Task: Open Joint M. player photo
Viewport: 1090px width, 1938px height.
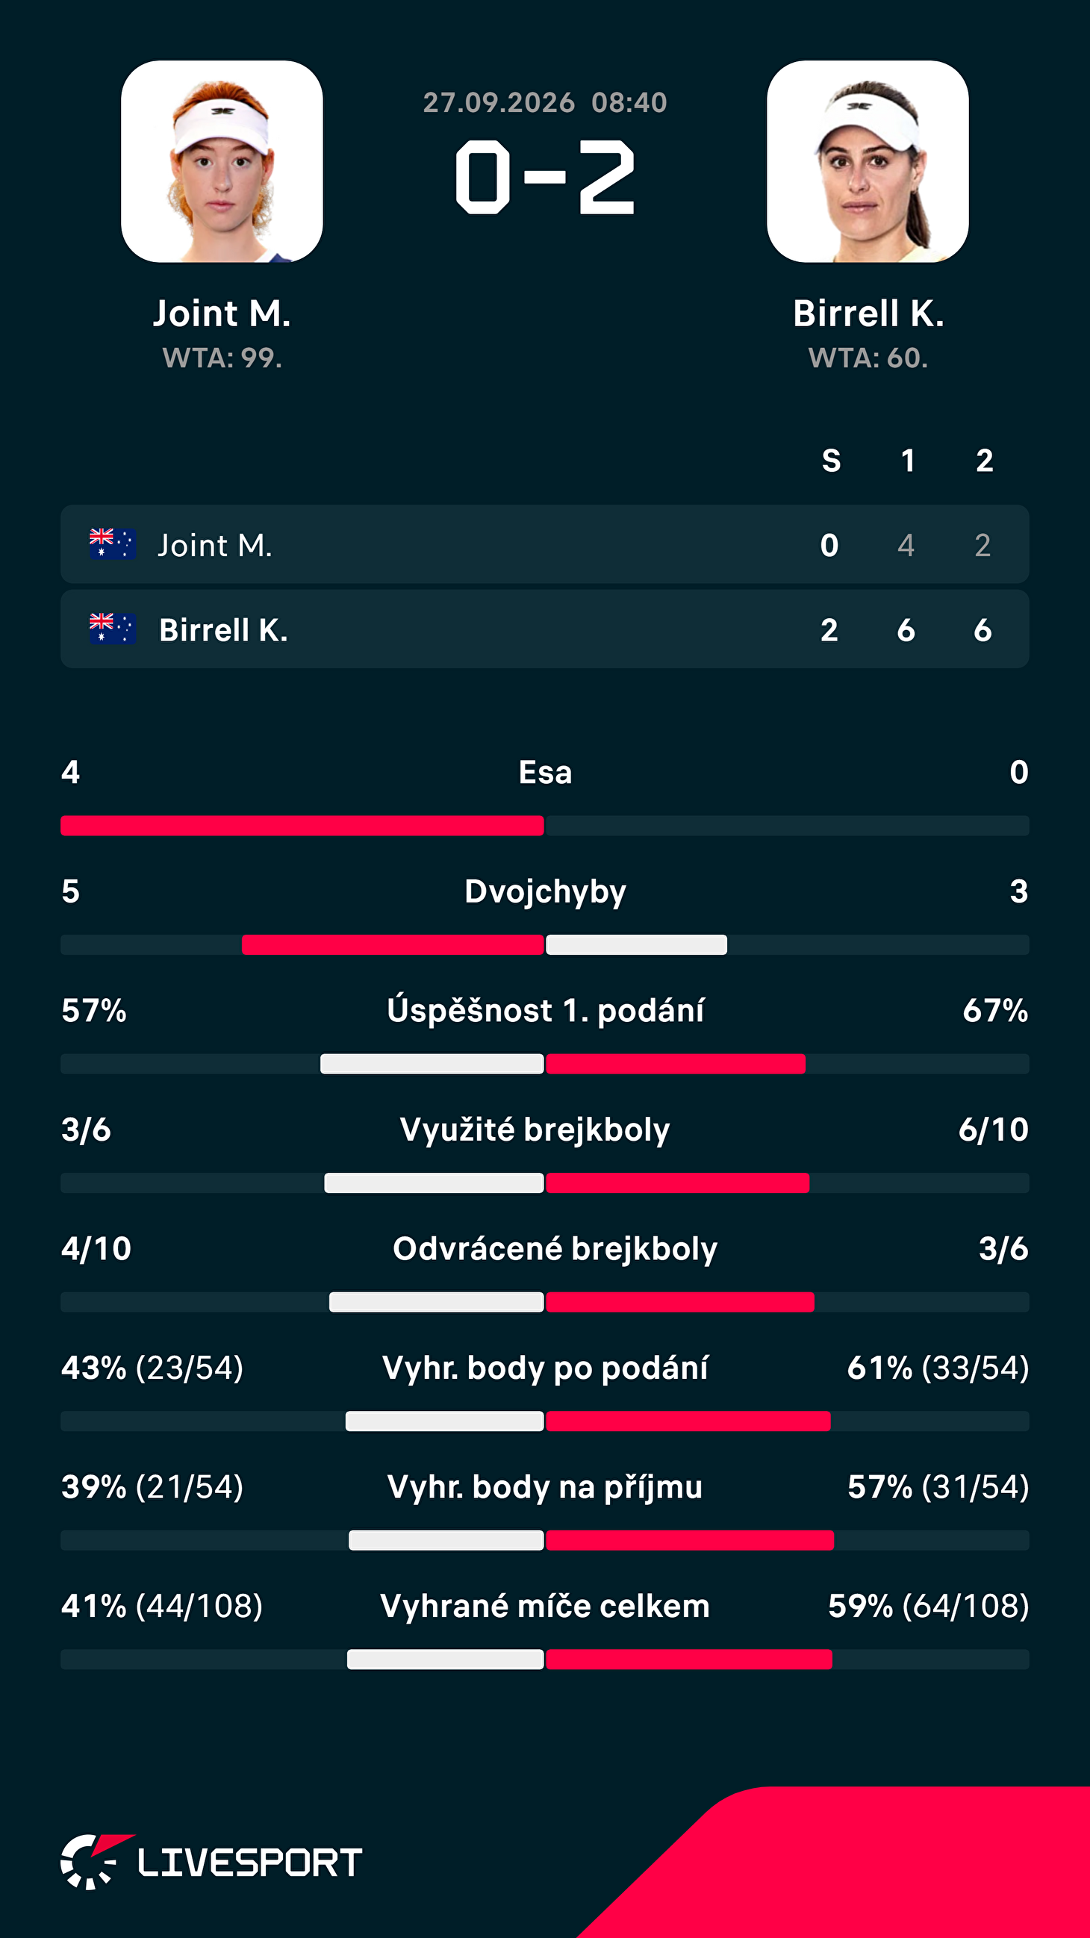Action: pos(222,162)
